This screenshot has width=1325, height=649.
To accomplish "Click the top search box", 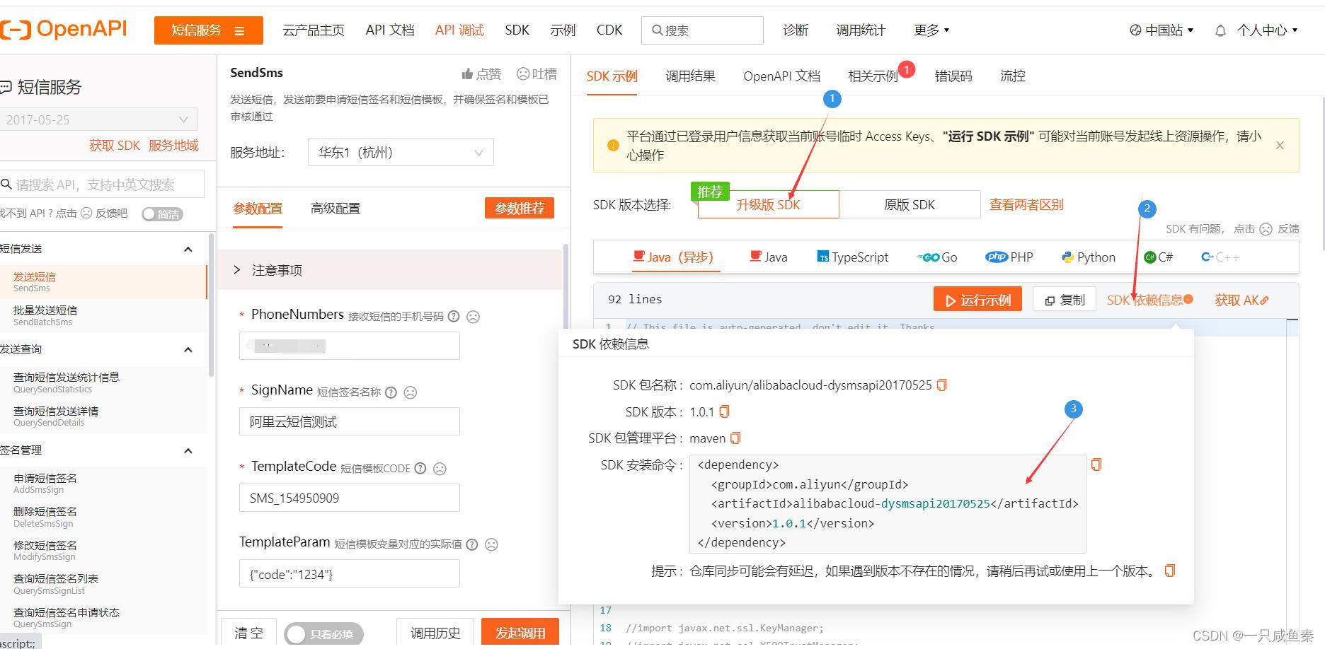I will 702,30.
